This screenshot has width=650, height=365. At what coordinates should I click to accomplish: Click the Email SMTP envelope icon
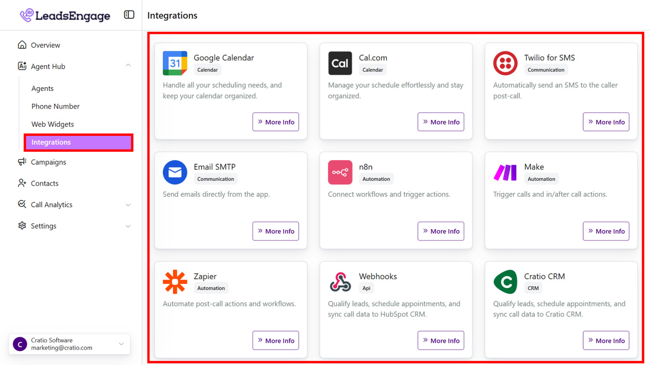(x=175, y=173)
